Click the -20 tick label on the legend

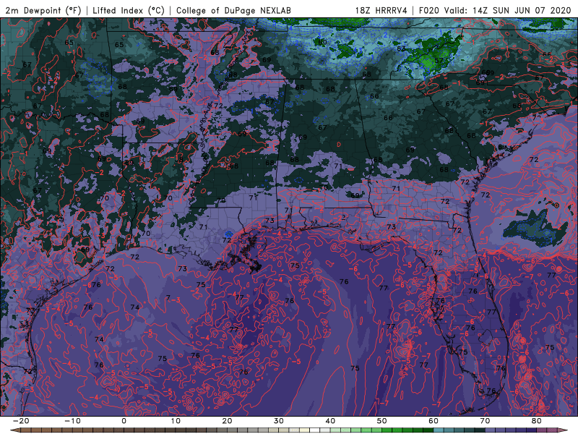[x=21, y=421]
